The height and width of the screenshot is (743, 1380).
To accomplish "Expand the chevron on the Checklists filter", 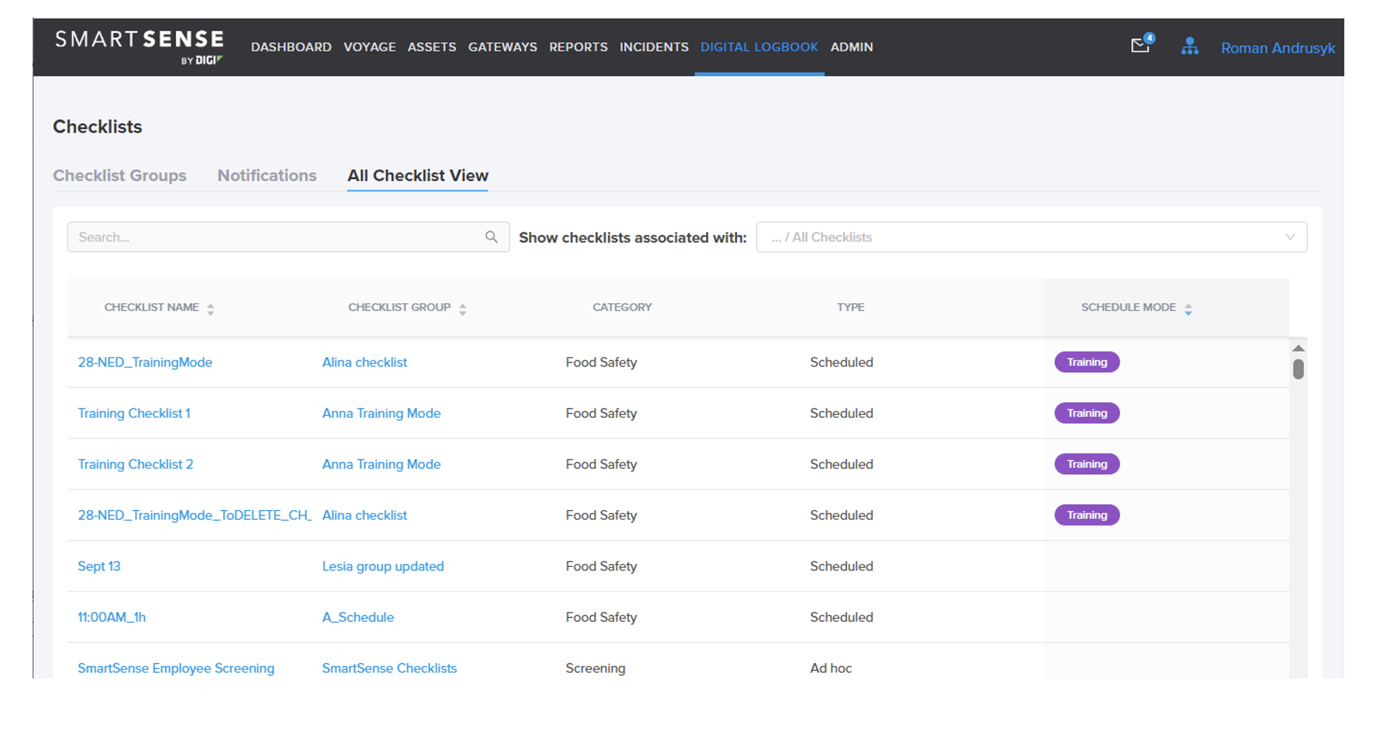I will pos(1290,237).
